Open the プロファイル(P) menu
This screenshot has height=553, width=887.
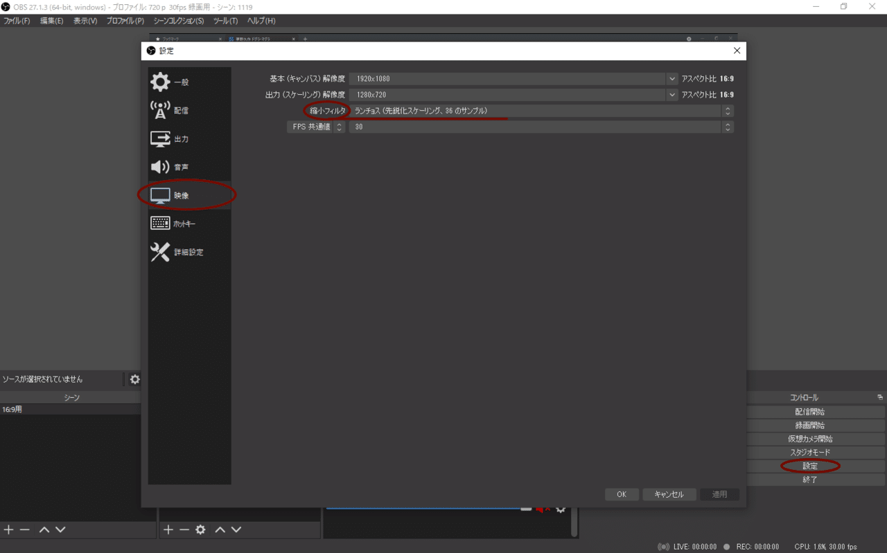tap(125, 21)
